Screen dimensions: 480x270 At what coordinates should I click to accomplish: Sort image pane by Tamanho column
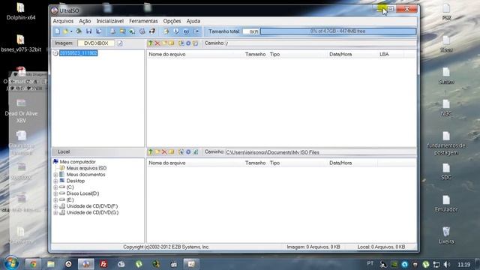pos(255,54)
